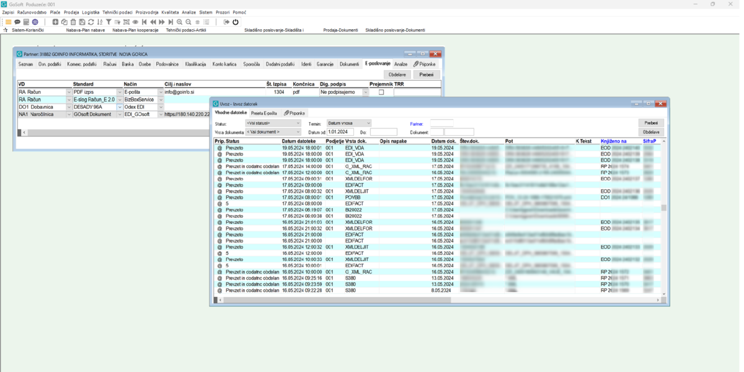Click TRR field in RA Račun row
The height and width of the screenshot is (372, 744).
[x=417, y=92]
